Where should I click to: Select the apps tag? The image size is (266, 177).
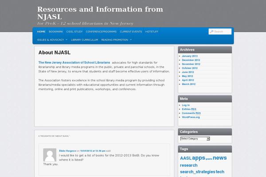click(x=199, y=158)
